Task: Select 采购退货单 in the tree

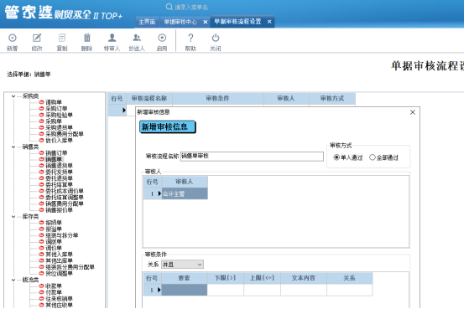Action: [x=59, y=127]
